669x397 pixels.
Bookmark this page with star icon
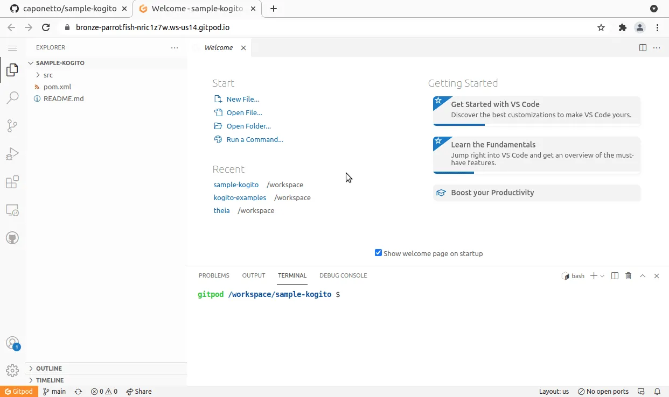coord(601,27)
